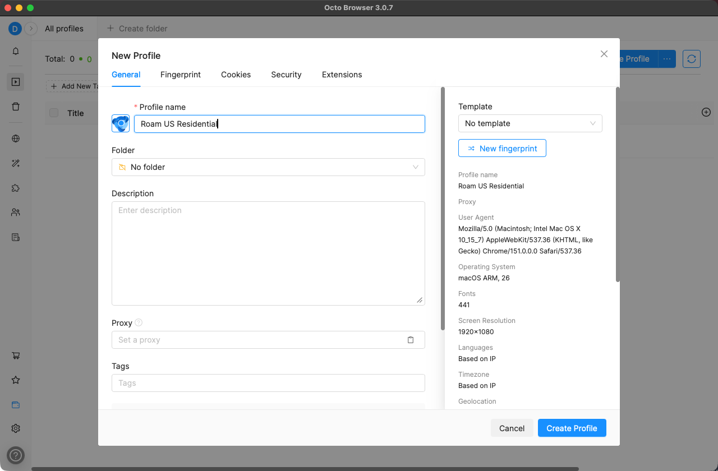Focus the Profile name input field
718x471 pixels.
click(x=279, y=124)
